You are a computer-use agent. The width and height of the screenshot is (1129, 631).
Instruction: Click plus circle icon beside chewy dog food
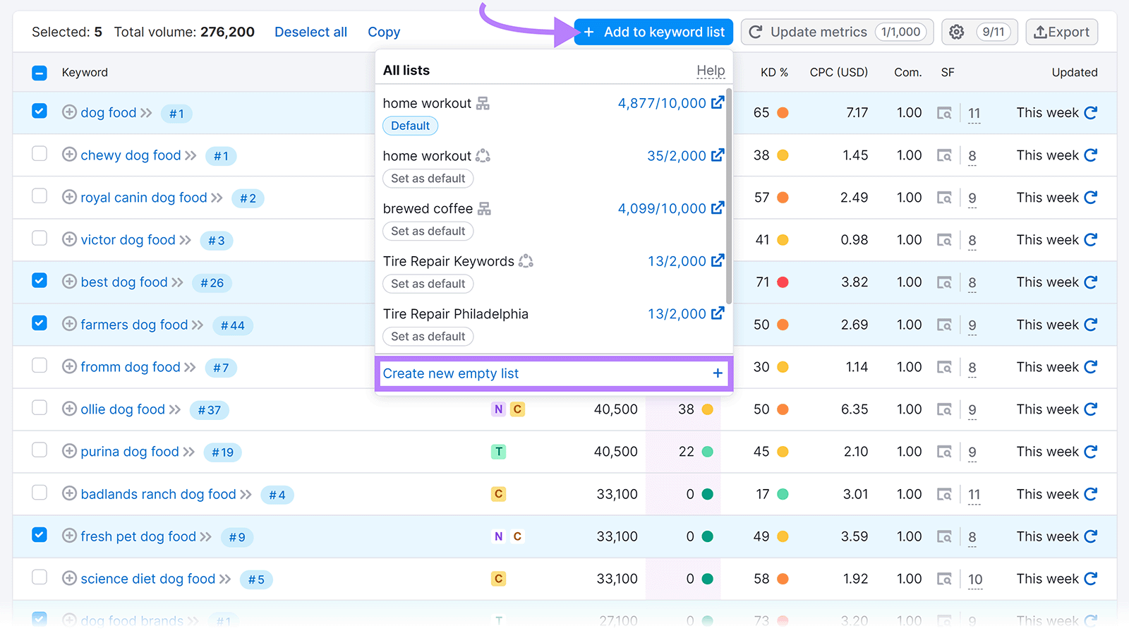pyautogui.click(x=69, y=155)
